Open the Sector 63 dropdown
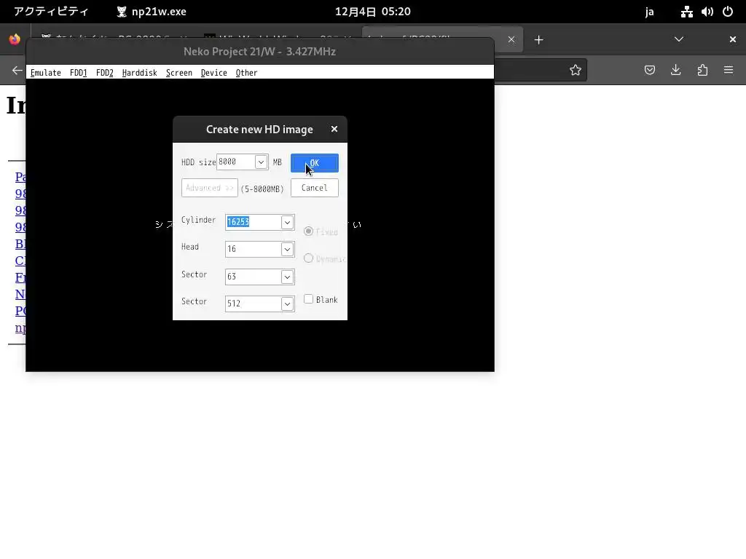The image size is (746, 559). click(287, 277)
